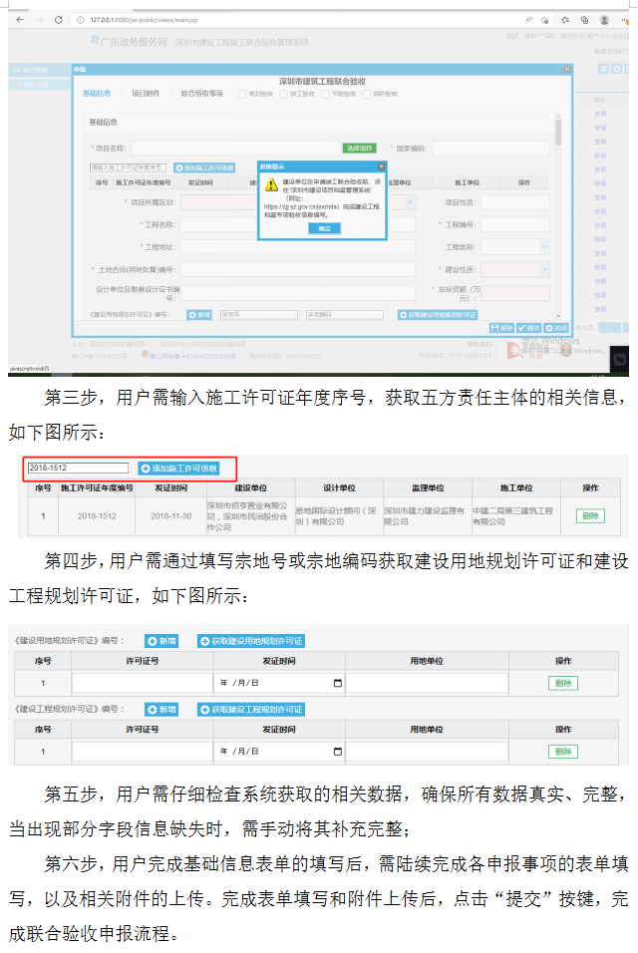Click 获取建设工程规划许可证 button
Image resolution: width=638 pixels, height=953 pixels.
pyautogui.click(x=251, y=710)
